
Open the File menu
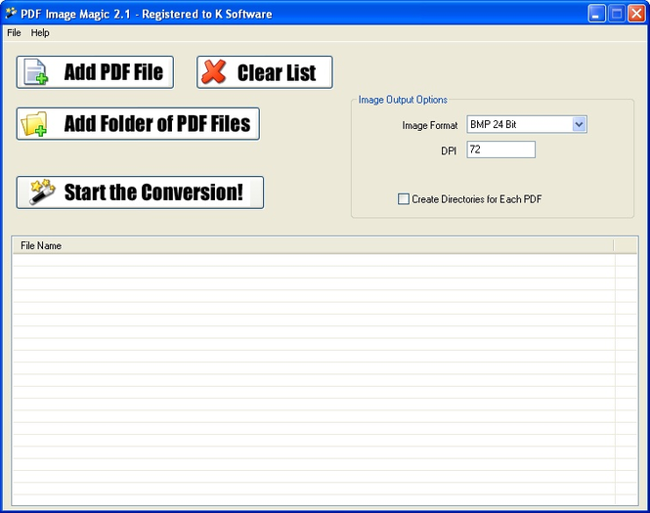pos(14,33)
